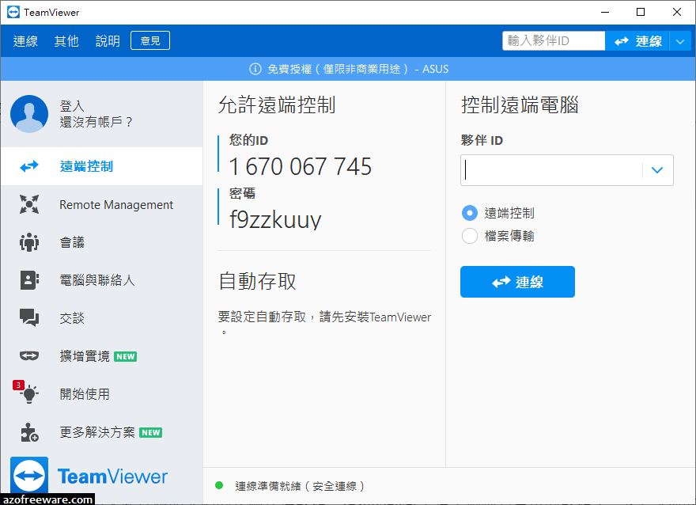
Task: Open 電腦與聯絡人 sidebar item
Action: point(102,280)
